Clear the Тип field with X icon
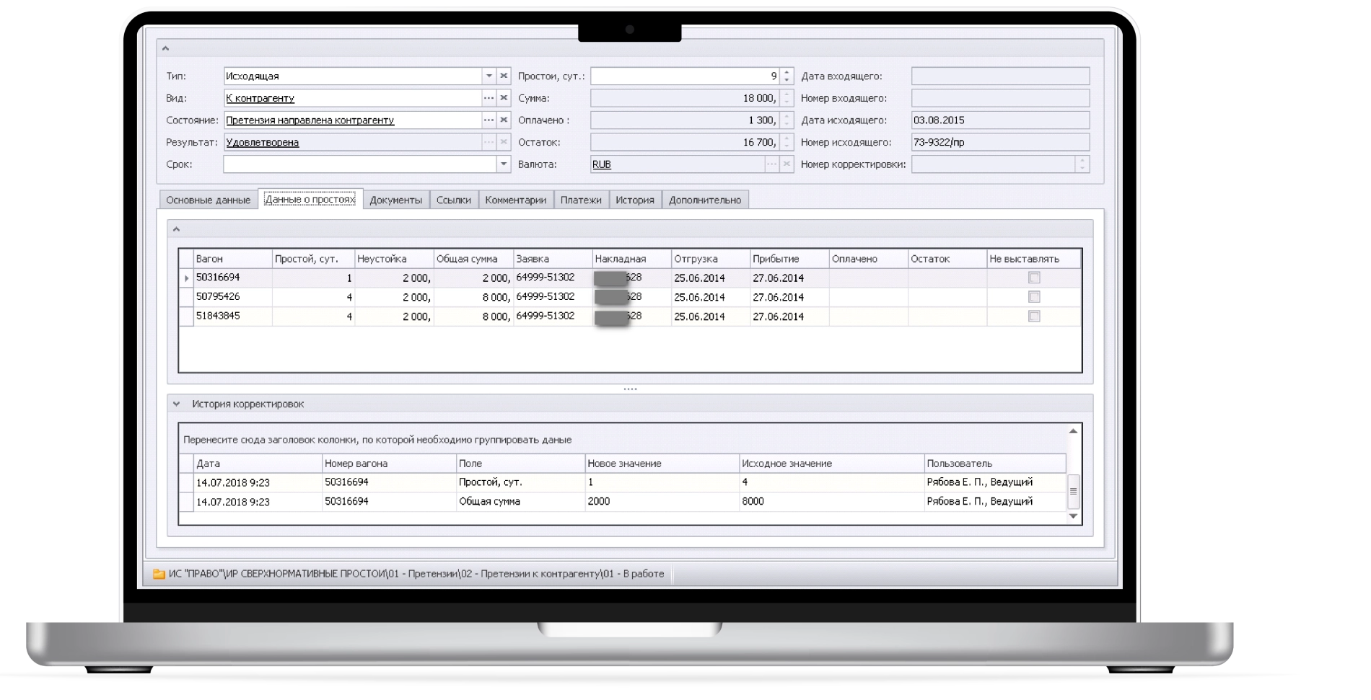 pos(504,76)
